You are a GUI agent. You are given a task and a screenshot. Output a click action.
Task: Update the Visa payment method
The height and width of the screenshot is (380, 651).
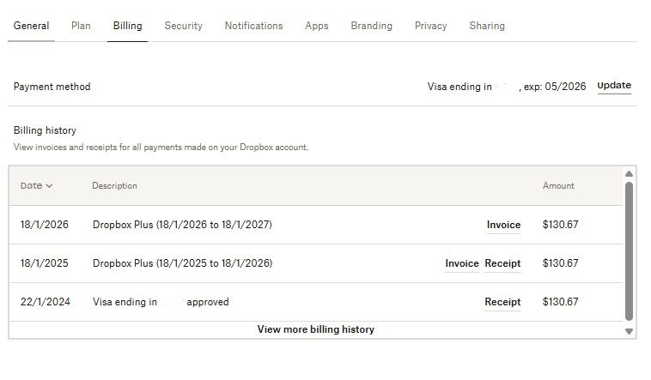point(614,86)
